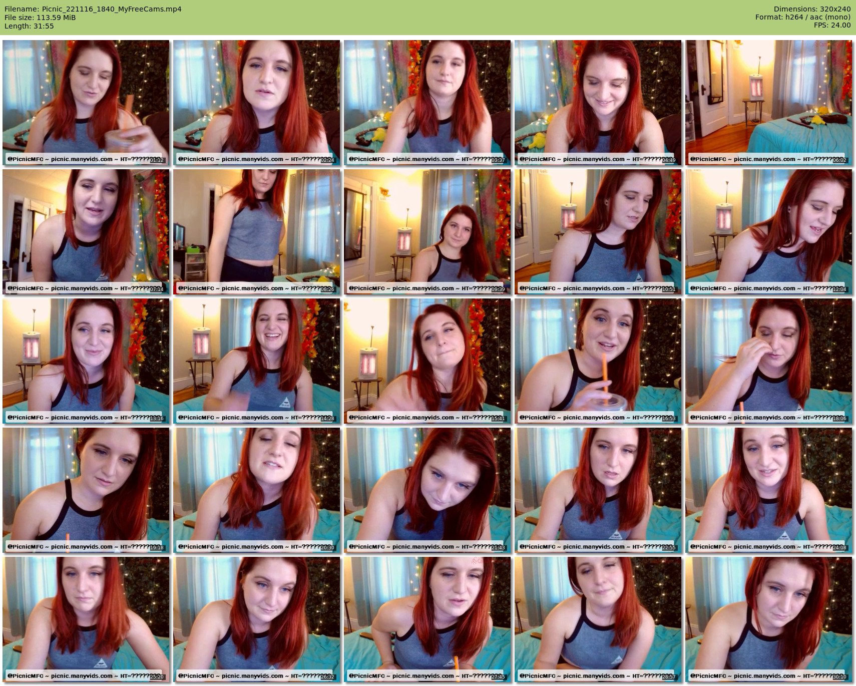The height and width of the screenshot is (686, 856).
Task: Click the File size 113.59 MiB text
Action: coord(40,18)
